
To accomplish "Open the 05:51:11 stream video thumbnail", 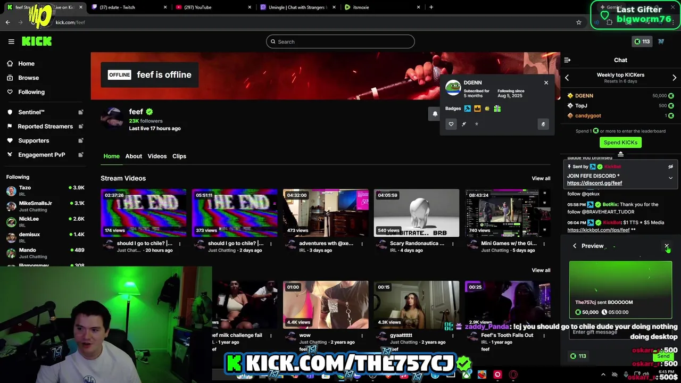I will (x=235, y=213).
